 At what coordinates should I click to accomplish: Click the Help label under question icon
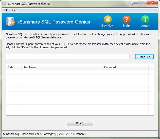tap(126, 26)
